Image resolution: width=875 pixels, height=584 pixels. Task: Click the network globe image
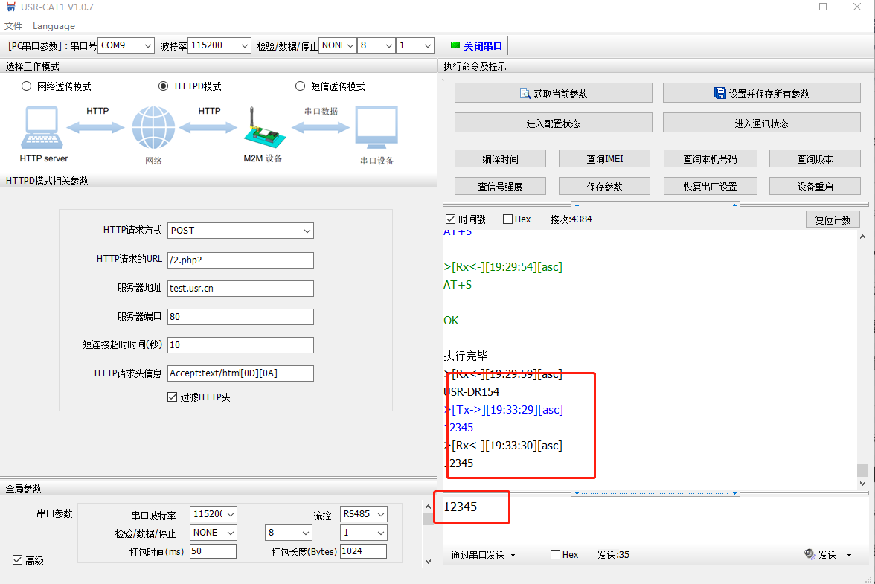[x=153, y=129]
